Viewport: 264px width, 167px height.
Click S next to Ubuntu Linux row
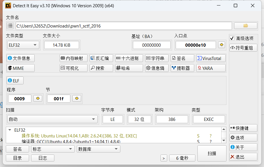(198, 136)
